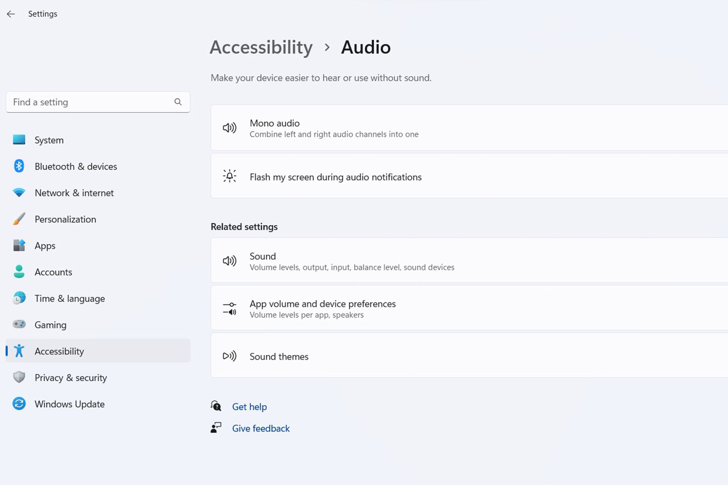Viewport: 728px width, 485px height.
Task: Click the Windows Update sync icon
Action: coord(19,404)
